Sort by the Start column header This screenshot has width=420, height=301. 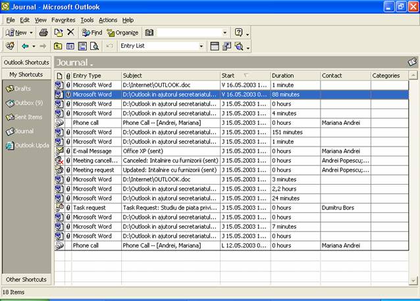[x=246, y=76]
